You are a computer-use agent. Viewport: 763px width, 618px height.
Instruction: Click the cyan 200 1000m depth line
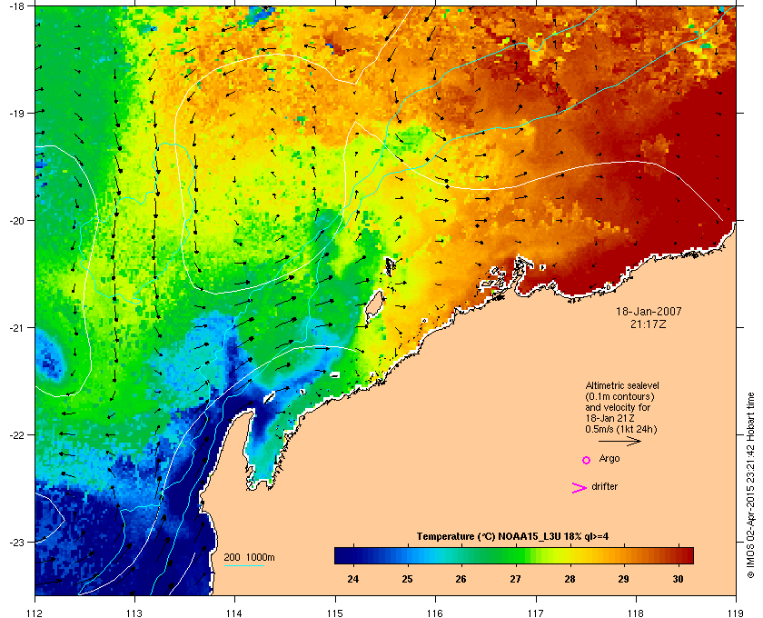(x=243, y=565)
